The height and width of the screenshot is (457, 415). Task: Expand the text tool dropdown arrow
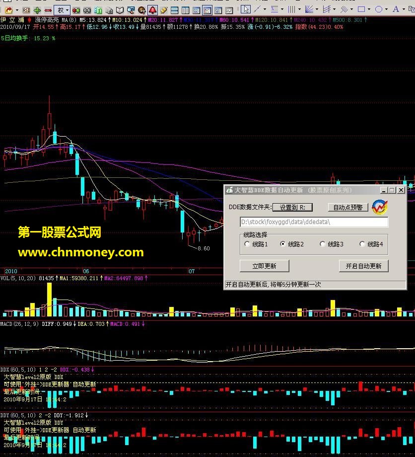(x=404, y=9)
